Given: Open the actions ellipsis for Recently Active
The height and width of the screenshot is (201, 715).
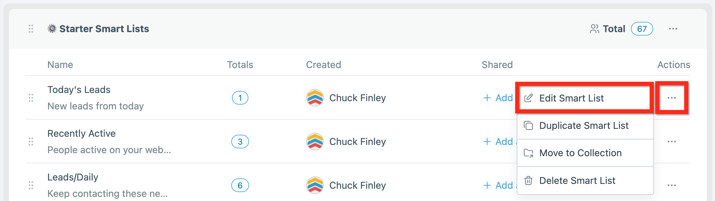Looking at the screenshot, I should 671,142.
